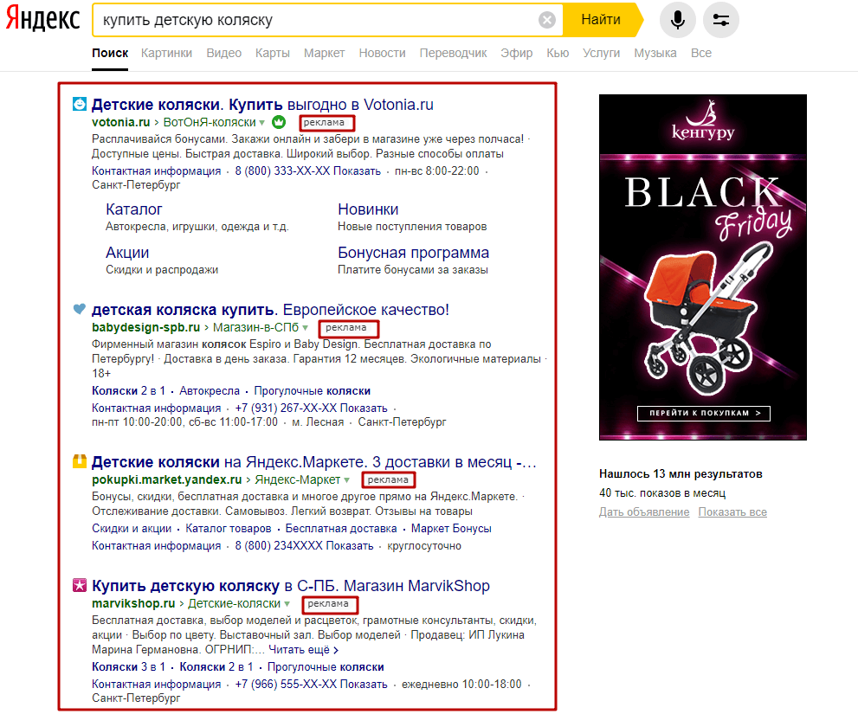This screenshot has height=714, width=858.
Task: Click the Yandex Market yellow favicon
Action: [80, 461]
